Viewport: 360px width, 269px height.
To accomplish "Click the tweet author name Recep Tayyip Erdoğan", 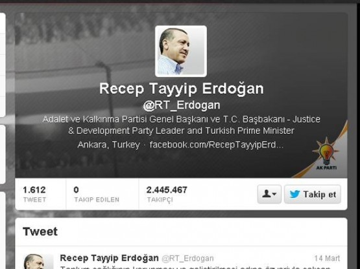I will pos(109,258).
